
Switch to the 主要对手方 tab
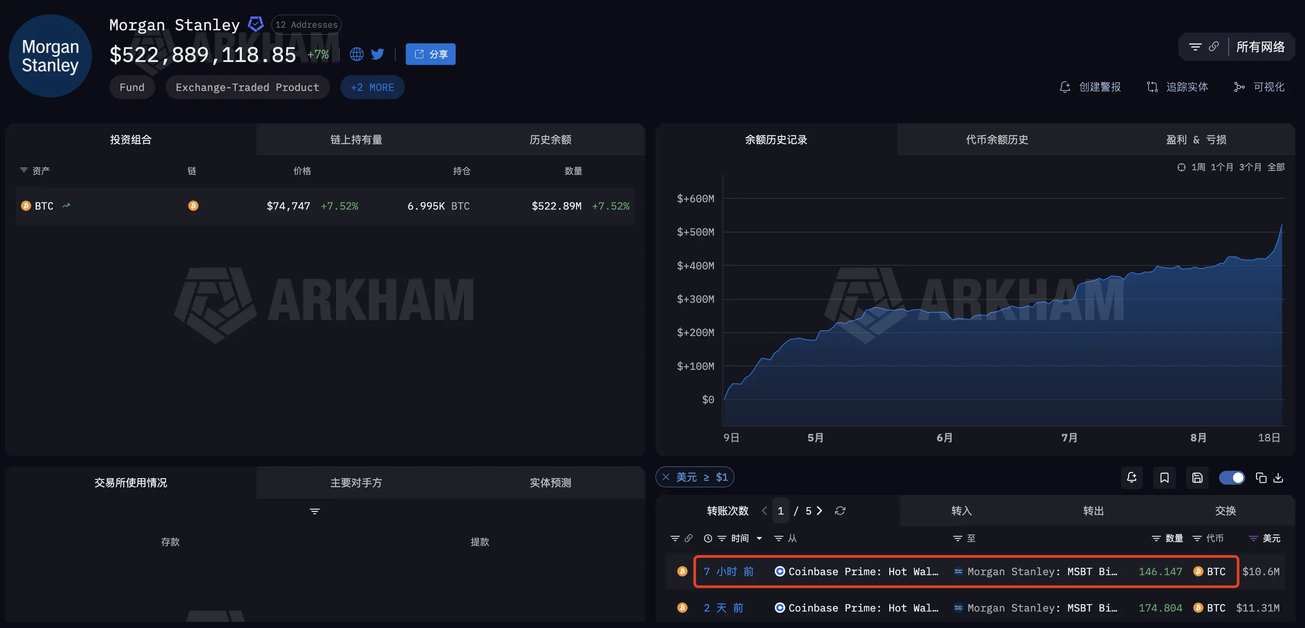pos(356,483)
